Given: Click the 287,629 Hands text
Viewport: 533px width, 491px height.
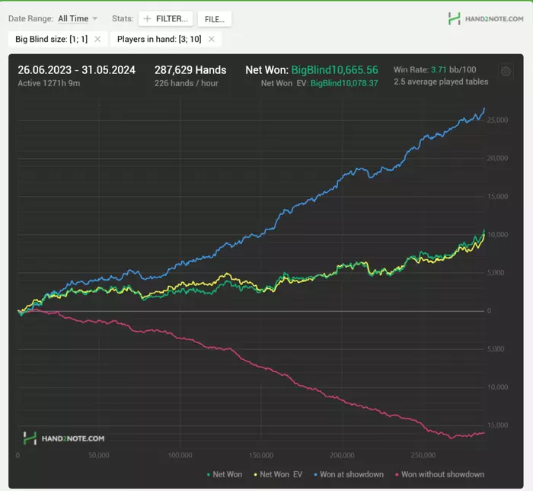Looking at the screenshot, I should point(190,70).
